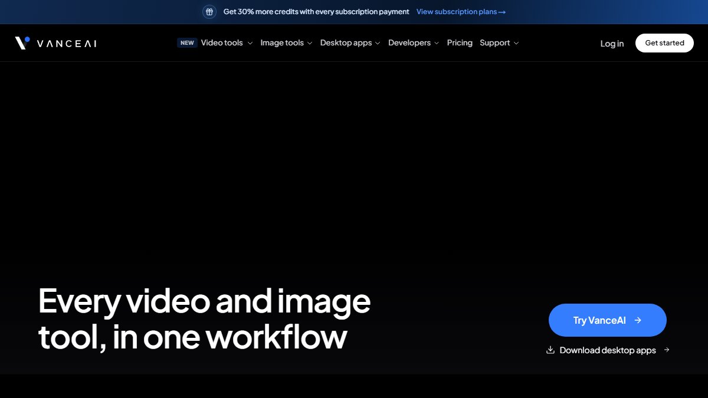Click the Try VanceAI button
This screenshot has width=708, height=398.
[x=608, y=320]
